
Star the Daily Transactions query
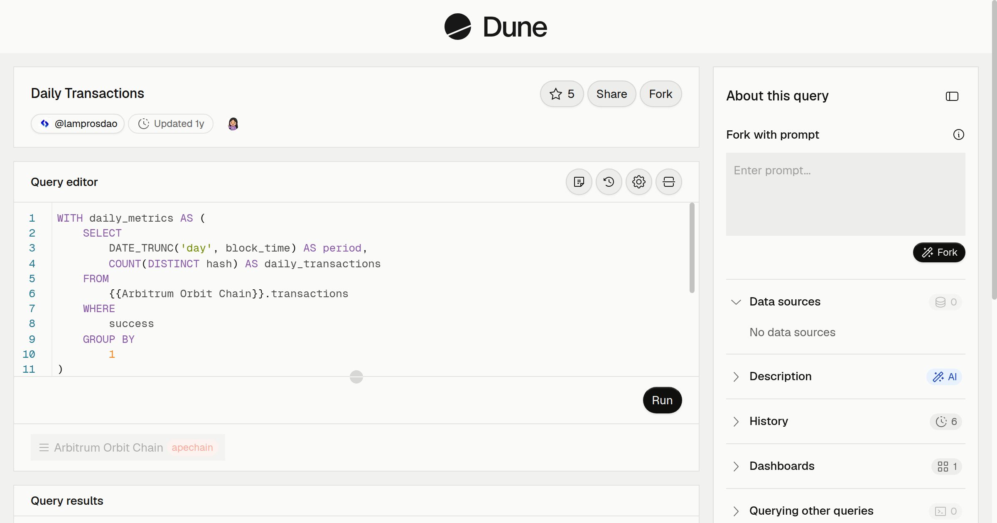click(562, 94)
